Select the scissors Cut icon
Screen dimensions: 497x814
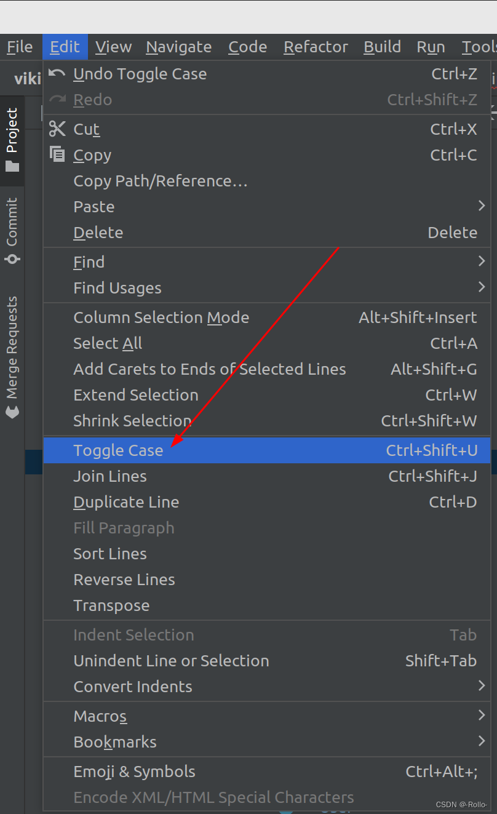pos(57,129)
